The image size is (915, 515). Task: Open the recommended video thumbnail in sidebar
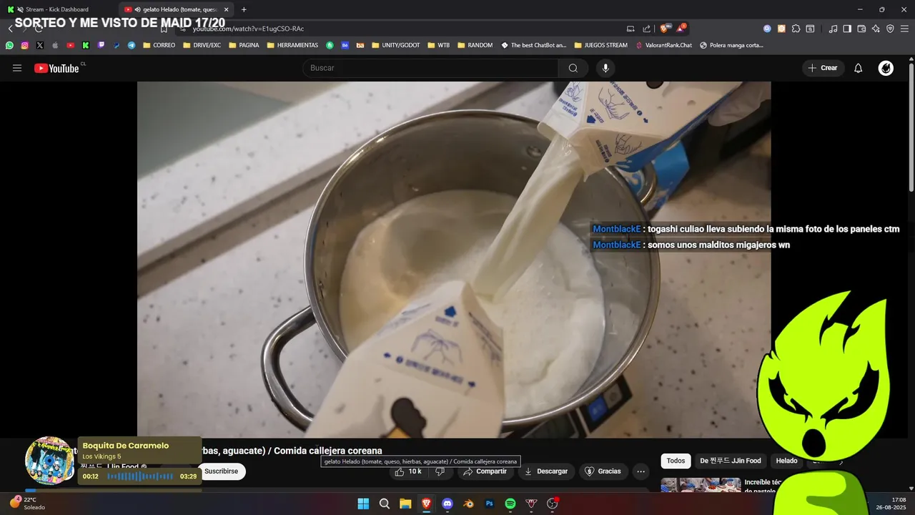[x=701, y=485]
